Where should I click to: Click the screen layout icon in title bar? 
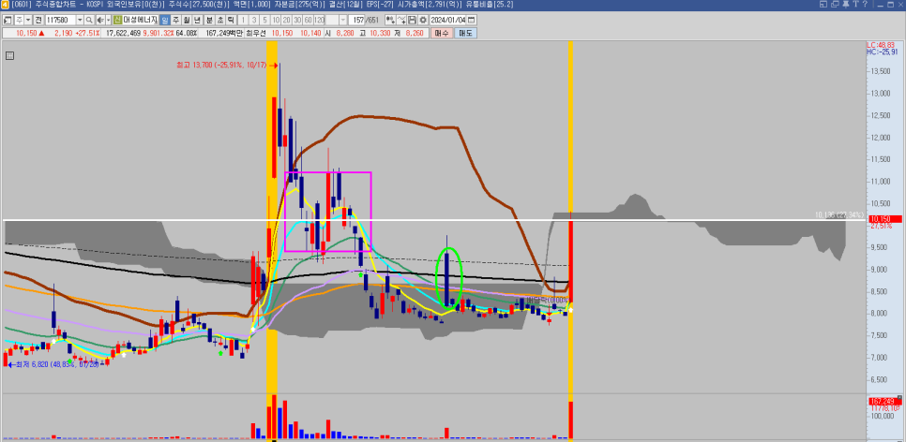click(823, 4)
